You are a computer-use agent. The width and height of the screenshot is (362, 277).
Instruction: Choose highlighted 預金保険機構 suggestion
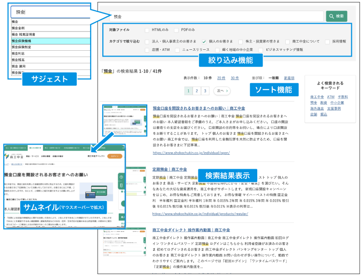coord(51,41)
